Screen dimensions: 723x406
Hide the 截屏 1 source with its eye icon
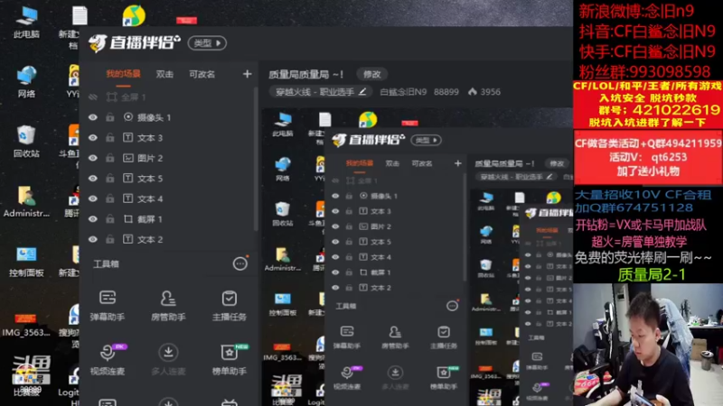(x=93, y=219)
